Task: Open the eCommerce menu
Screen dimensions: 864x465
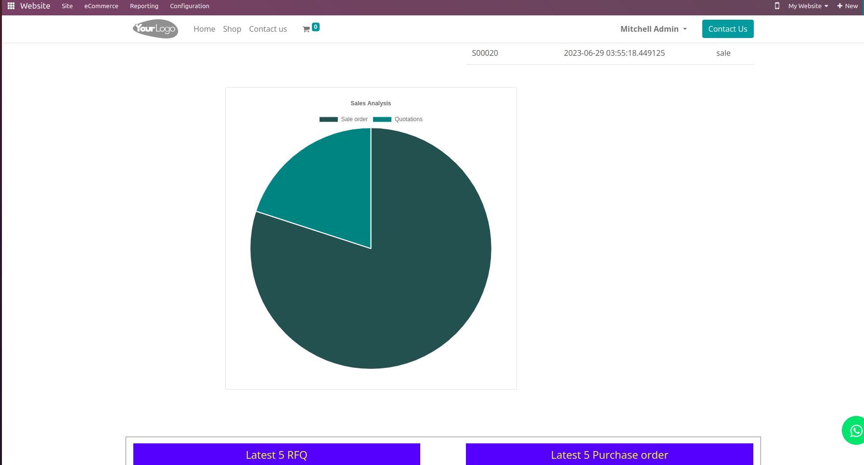Action: pyautogui.click(x=101, y=6)
